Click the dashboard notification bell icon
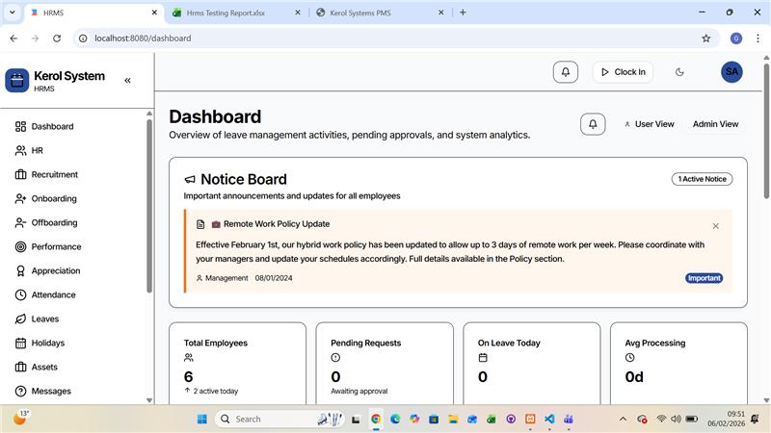The height and width of the screenshot is (433, 771). [x=593, y=124]
